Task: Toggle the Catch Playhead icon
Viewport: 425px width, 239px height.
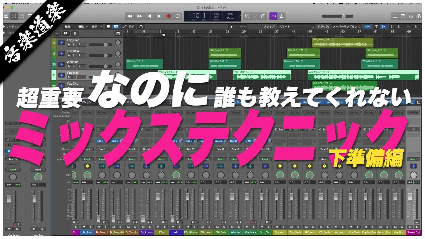Action: (x=141, y=27)
